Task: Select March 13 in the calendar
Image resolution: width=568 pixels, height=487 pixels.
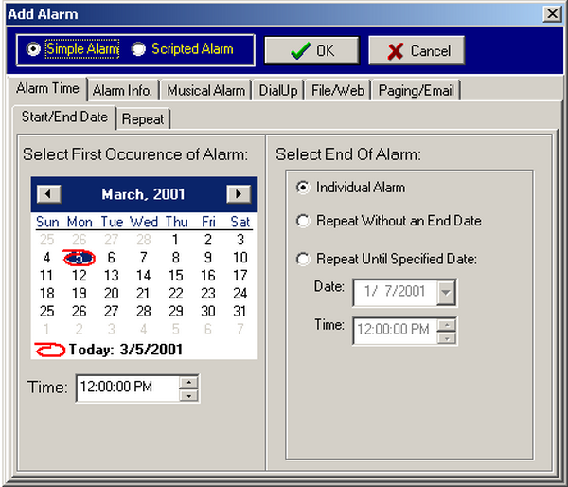Action: tap(111, 276)
